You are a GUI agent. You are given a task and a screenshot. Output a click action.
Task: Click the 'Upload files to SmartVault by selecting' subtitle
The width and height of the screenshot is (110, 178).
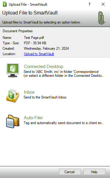coord(41,22)
